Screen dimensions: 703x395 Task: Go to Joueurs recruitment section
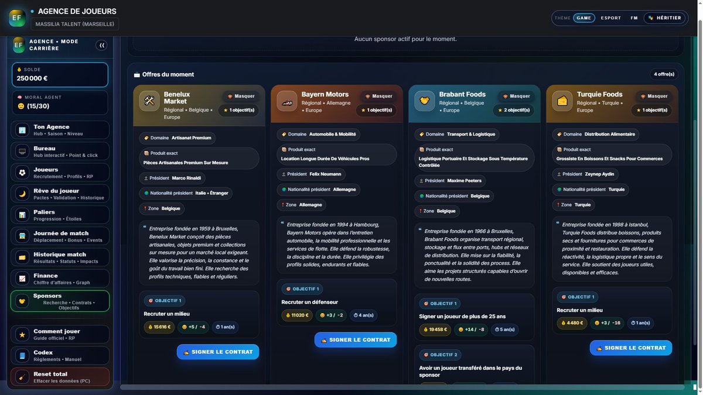(x=60, y=173)
